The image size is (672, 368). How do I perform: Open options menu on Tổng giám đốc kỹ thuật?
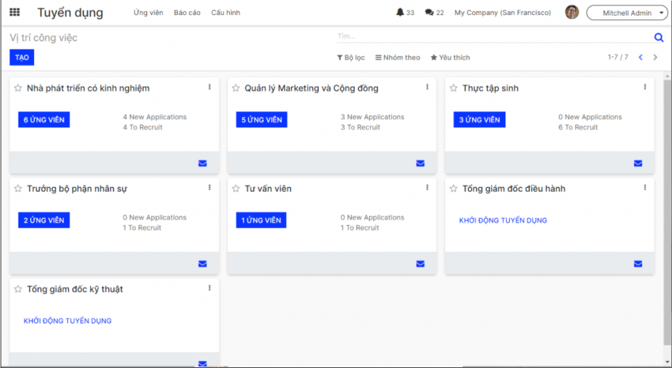(x=209, y=287)
